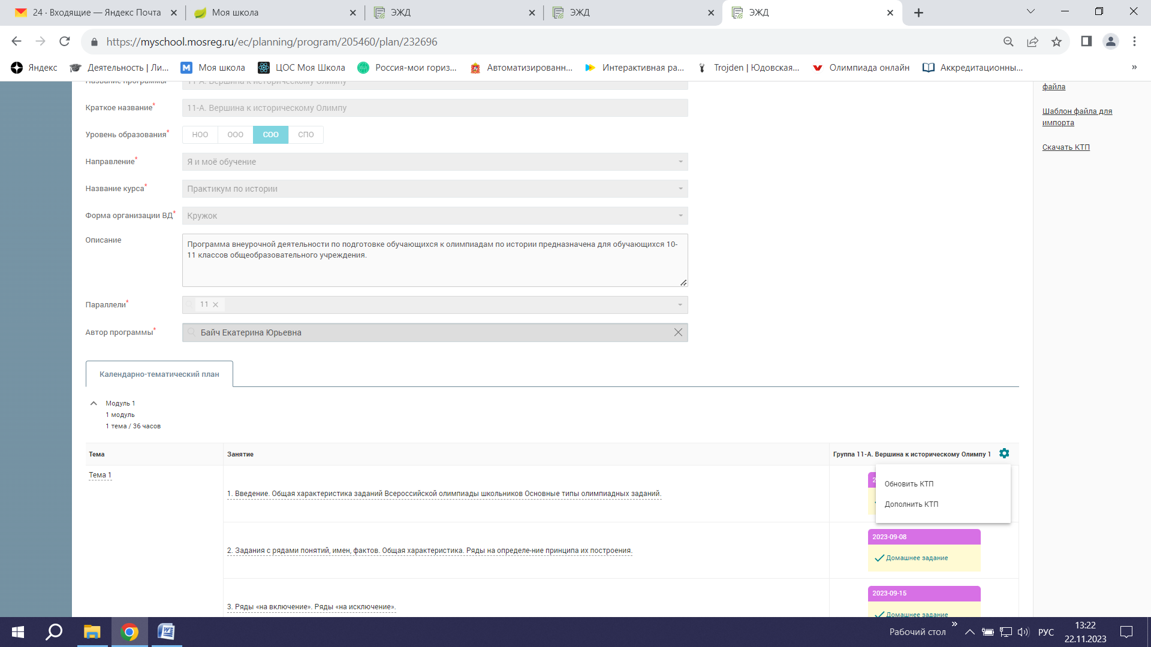Select the НОО education level
The image size is (1151, 647).
(x=200, y=135)
